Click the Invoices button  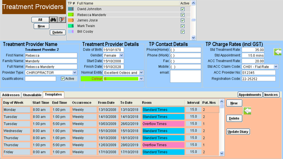point(271,95)
